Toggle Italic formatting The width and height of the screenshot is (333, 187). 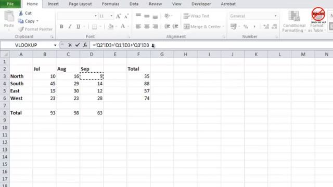click(x=70, y=26)
